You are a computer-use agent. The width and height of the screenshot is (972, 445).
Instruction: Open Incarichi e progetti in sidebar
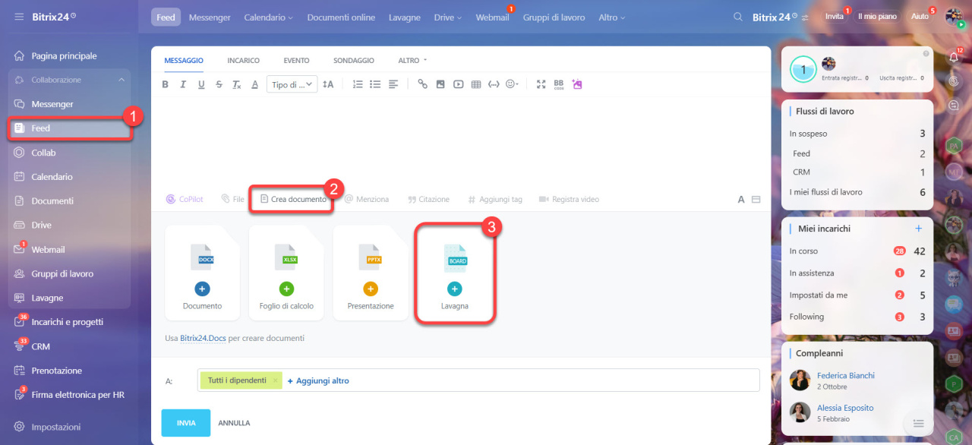pyautogui.click(x=67, y=322)
